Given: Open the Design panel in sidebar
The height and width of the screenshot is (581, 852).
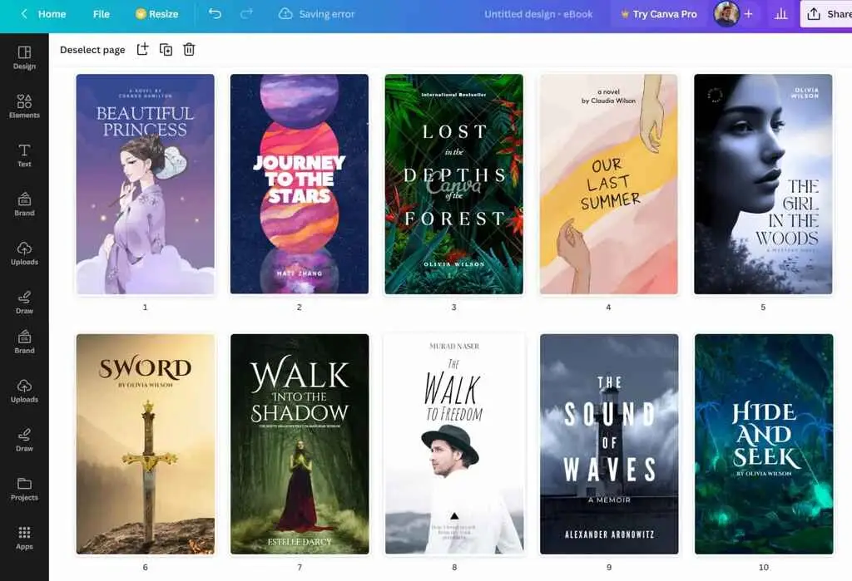Looking at the screenshot, I should click(x=24, y=57).
